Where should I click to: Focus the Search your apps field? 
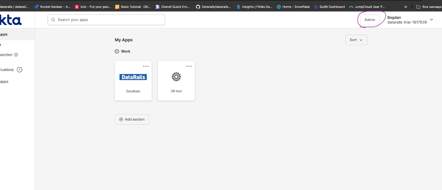click(106, 20)
